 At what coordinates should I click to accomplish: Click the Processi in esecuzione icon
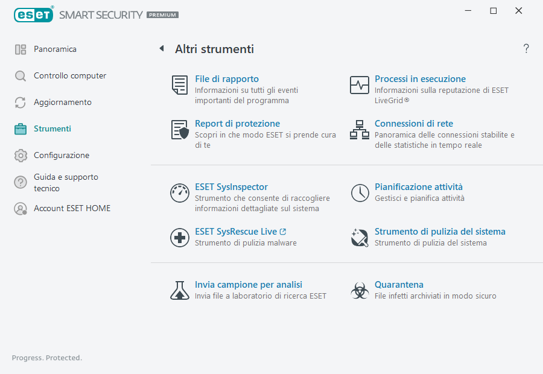(x=360, y=85)
